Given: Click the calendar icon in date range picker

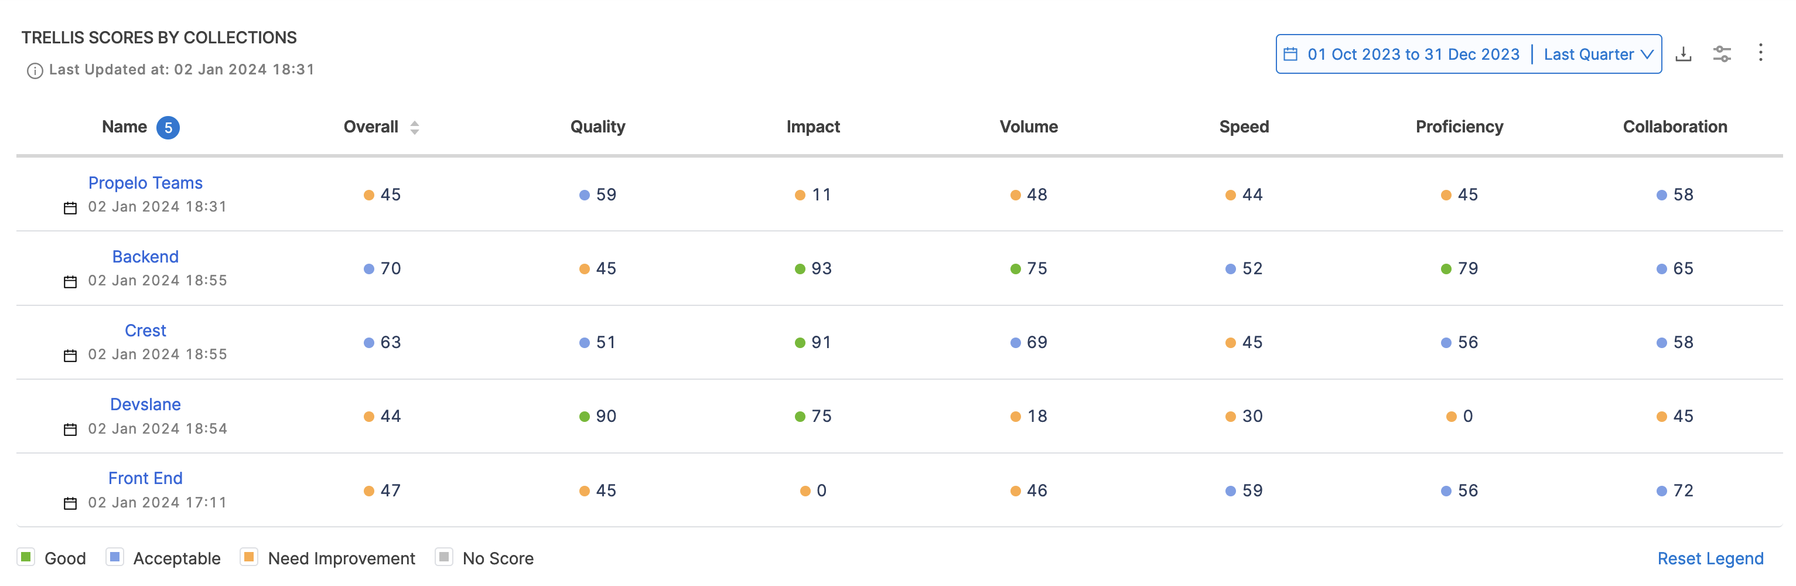Looking at the screenshot, I should point(1290,54).
